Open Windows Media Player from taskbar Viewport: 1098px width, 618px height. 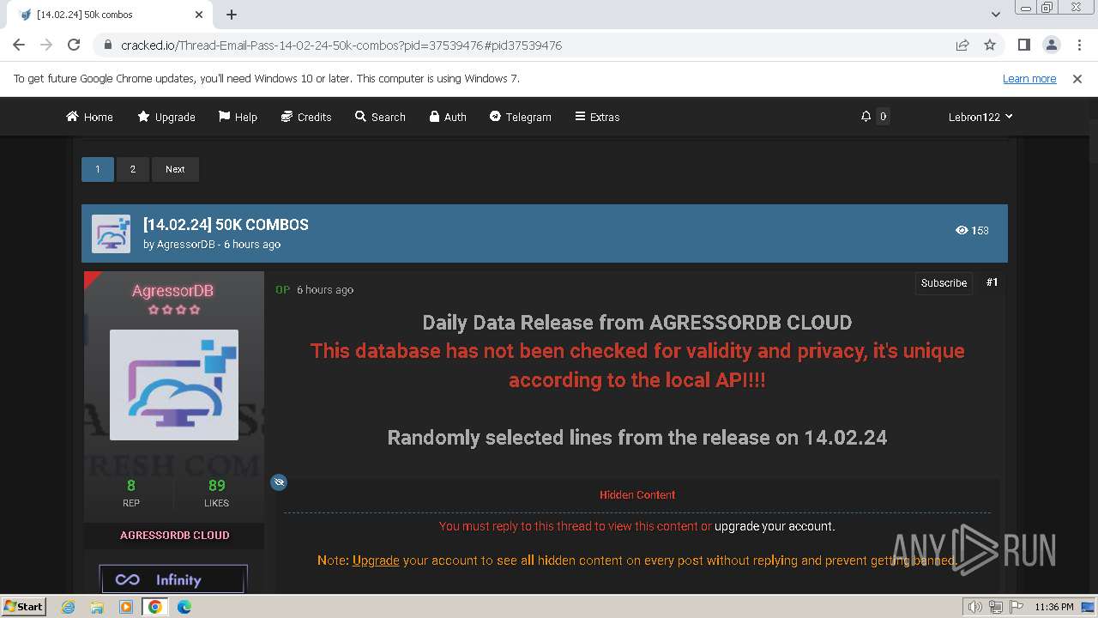pos(126,607)
